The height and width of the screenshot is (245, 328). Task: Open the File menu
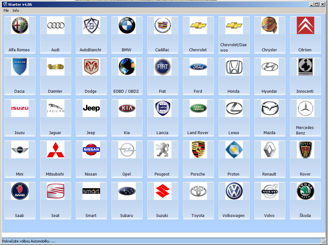tap(6, 11)
